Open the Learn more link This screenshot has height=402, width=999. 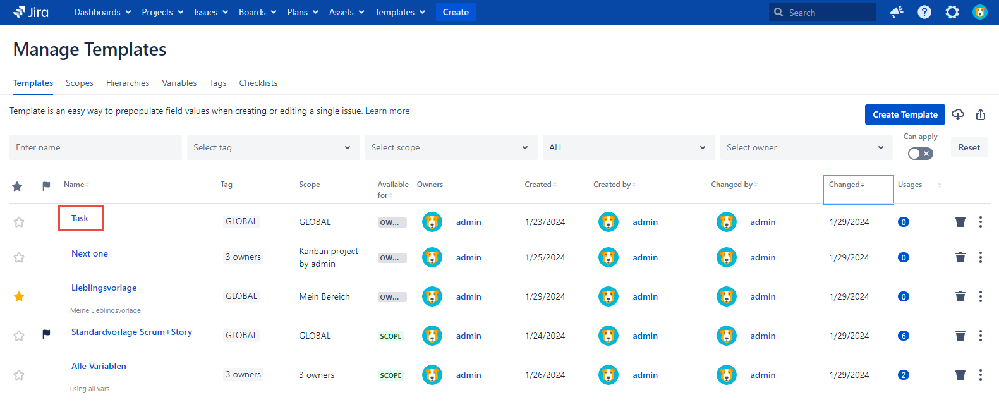[387, 111]
